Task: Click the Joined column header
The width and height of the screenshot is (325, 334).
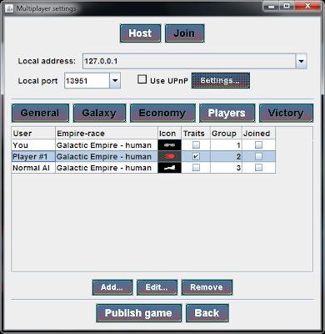Action: 258,134
